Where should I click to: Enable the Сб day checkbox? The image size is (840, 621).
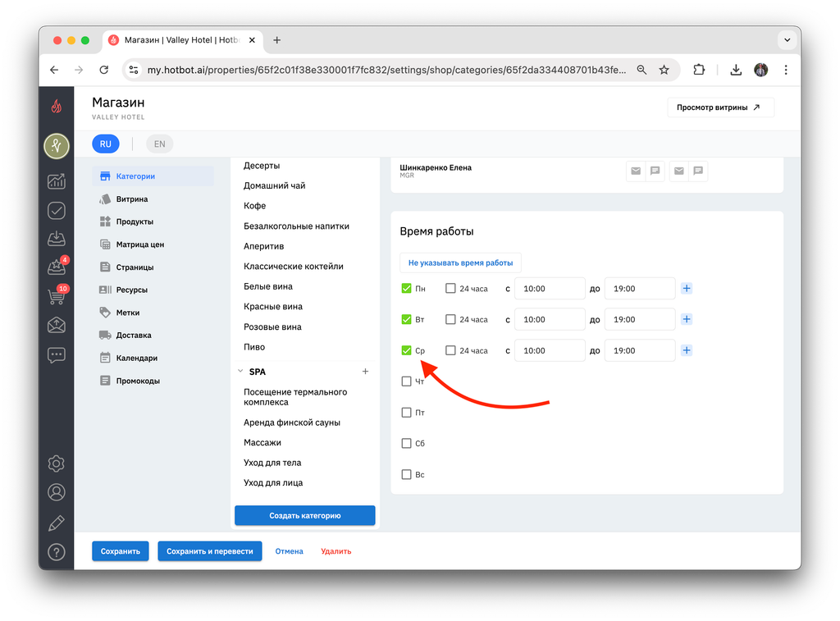[x=406, y=444]
